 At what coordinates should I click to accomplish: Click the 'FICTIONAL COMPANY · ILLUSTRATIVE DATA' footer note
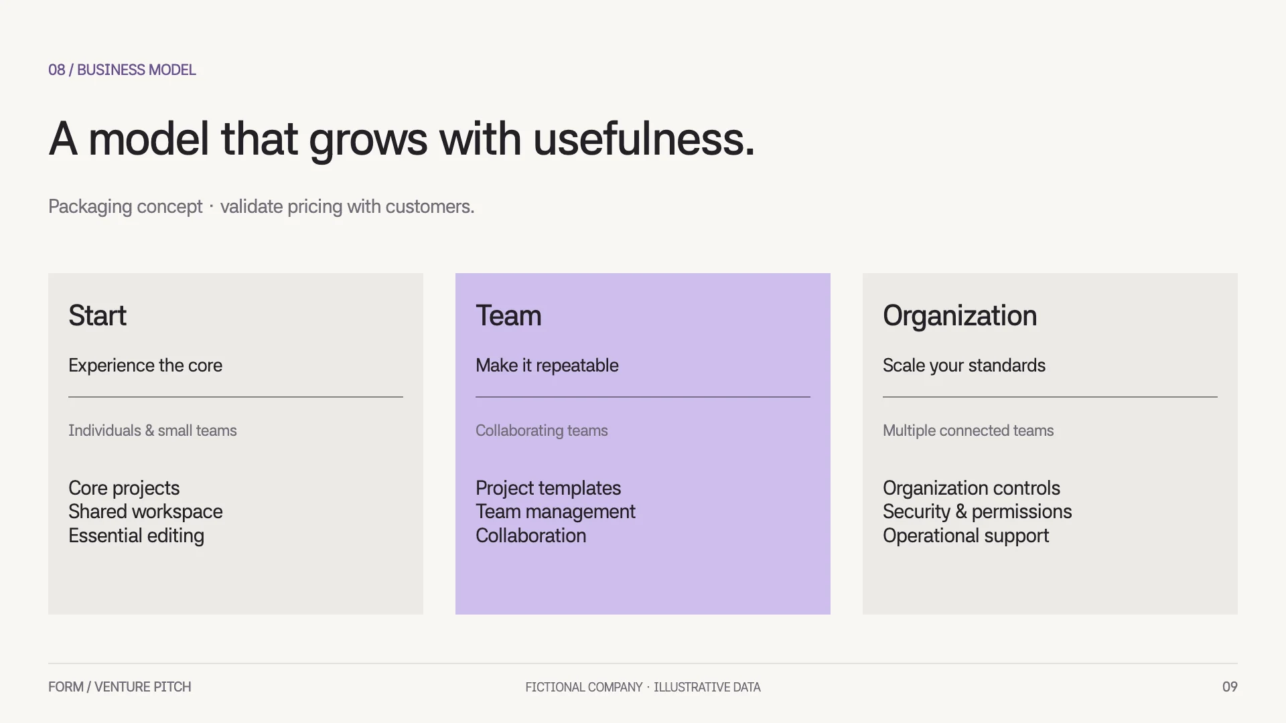point(643,688)
